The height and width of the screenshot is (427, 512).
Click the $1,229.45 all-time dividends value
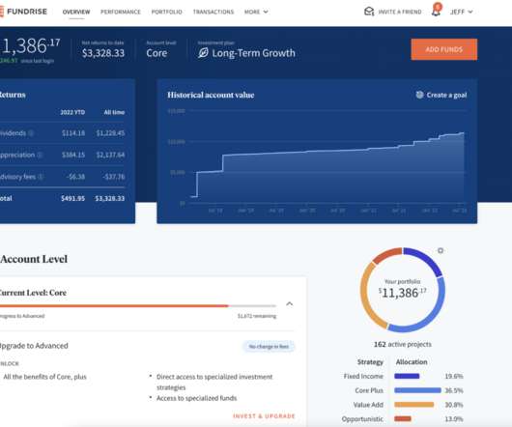pyautogui.click(x=110, y=133)
